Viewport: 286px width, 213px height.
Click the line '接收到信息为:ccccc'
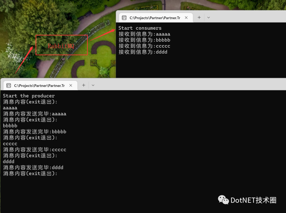(x=144, y=46)
